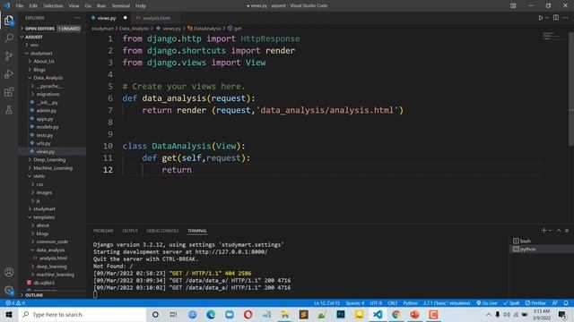Click Spaces: 4 indentation setting
This screenshot has width=574, height=322.
pos(355,303)
